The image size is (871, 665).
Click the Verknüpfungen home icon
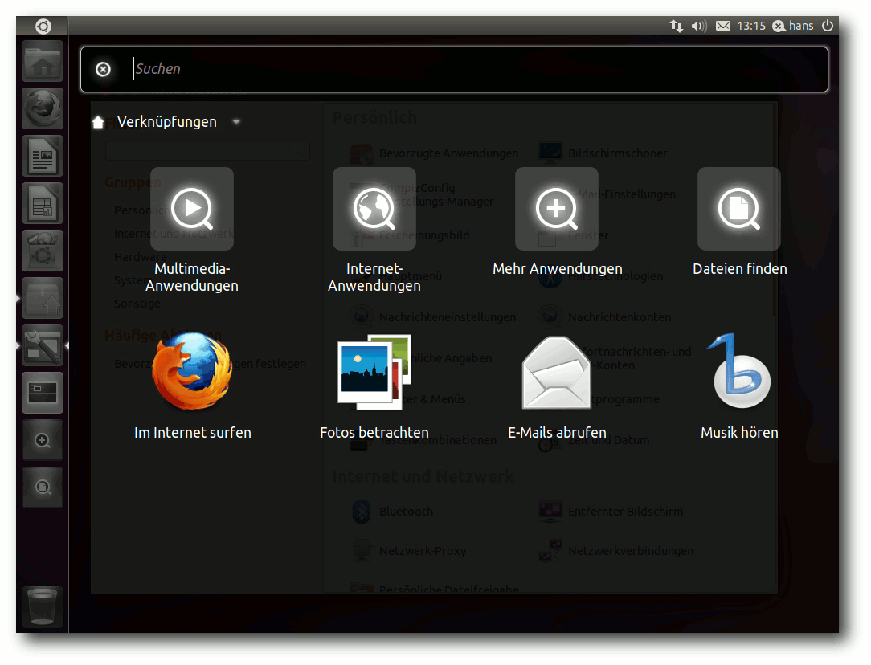[x=98, y=122]
